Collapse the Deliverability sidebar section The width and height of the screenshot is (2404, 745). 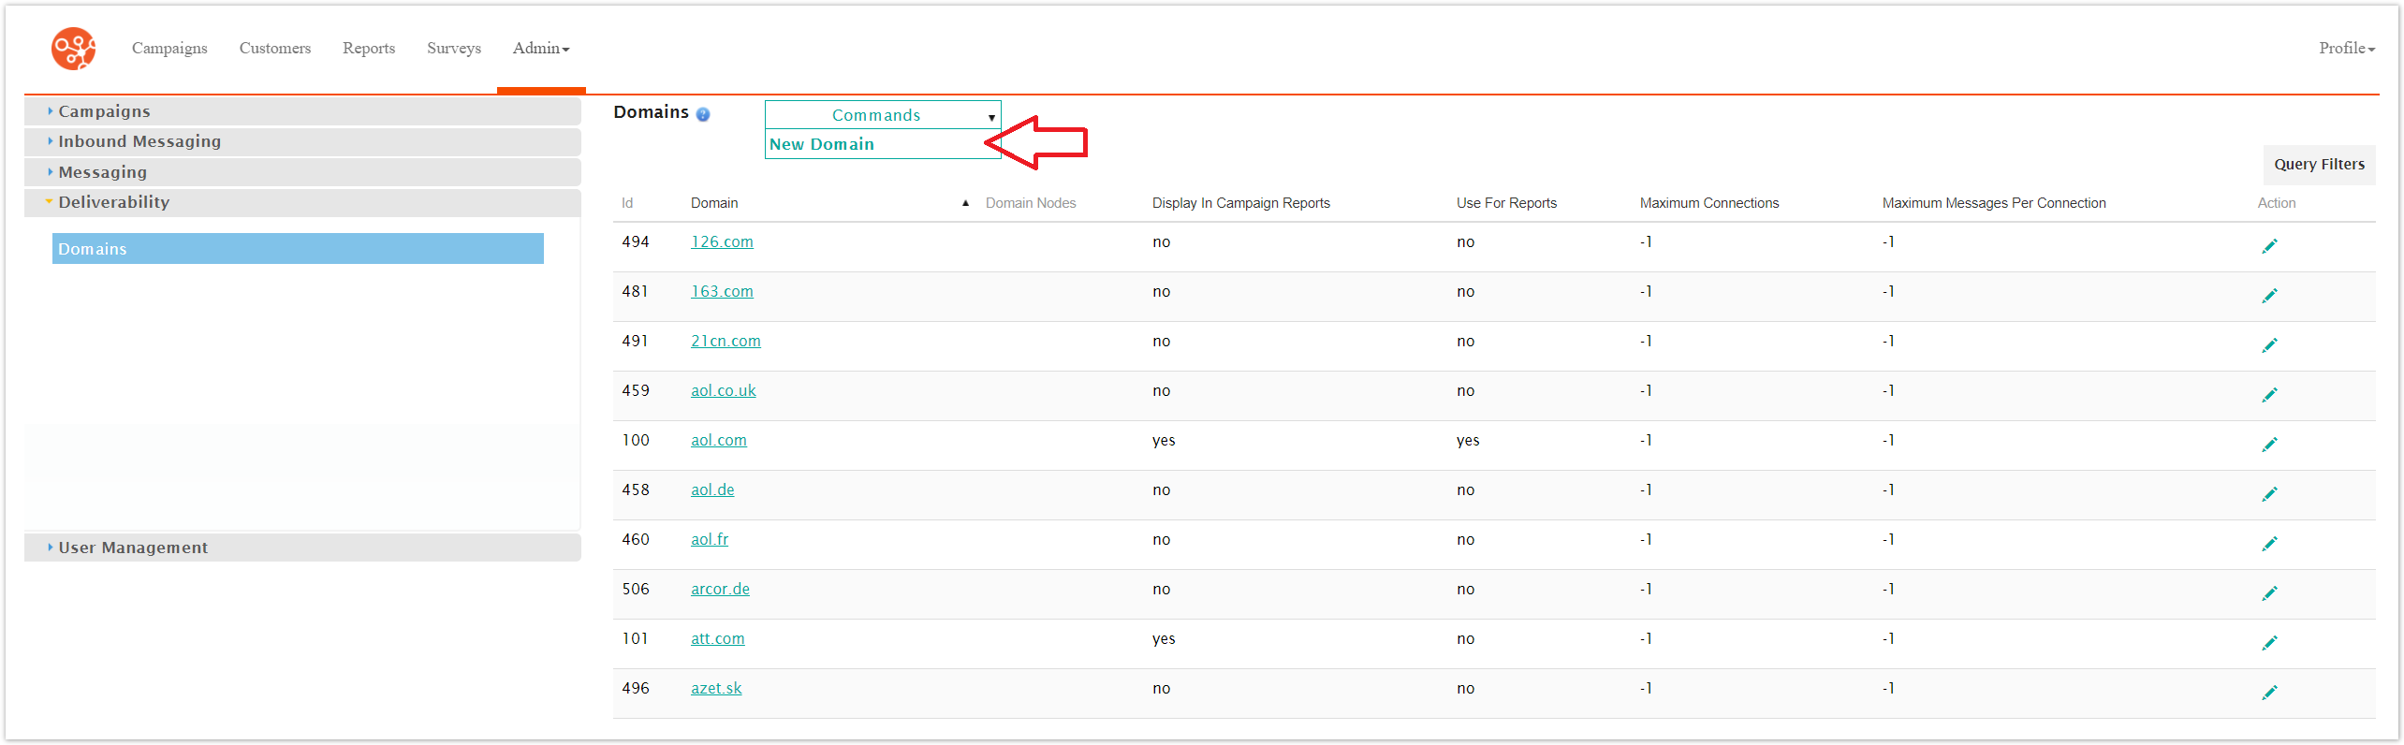113,202
